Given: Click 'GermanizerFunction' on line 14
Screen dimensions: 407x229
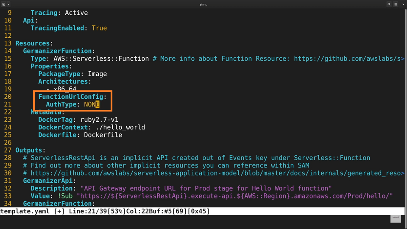Looking at the screenshot, I should [57, 51].
